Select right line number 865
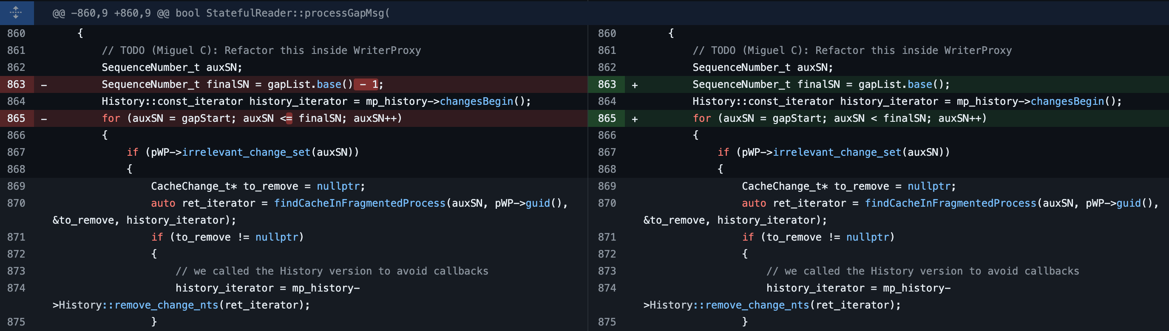Image resolution: width=1169 pixels, height=331 pixels. click(x=607, y=119)
